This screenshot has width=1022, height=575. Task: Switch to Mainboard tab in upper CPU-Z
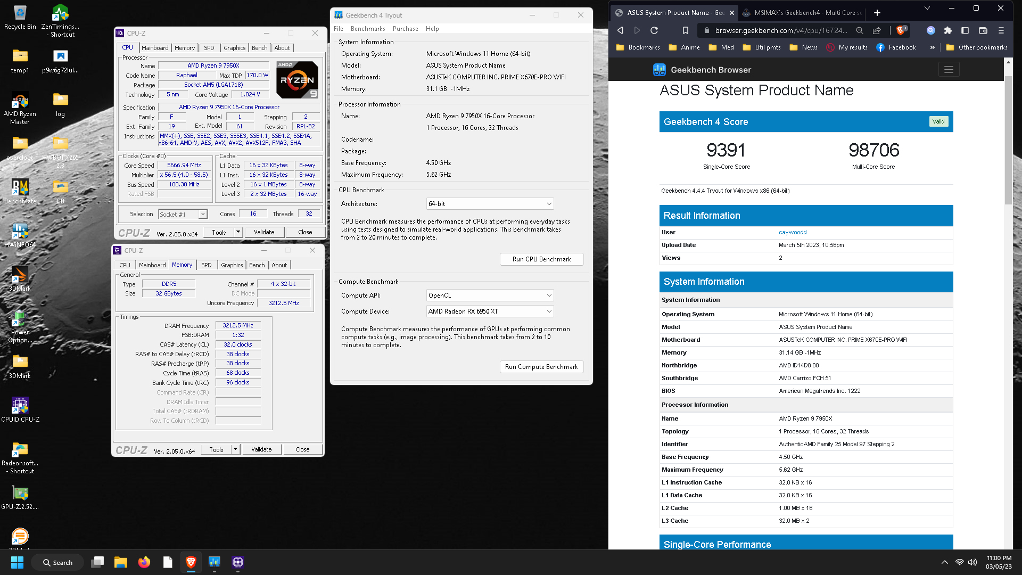pos(155,48)
